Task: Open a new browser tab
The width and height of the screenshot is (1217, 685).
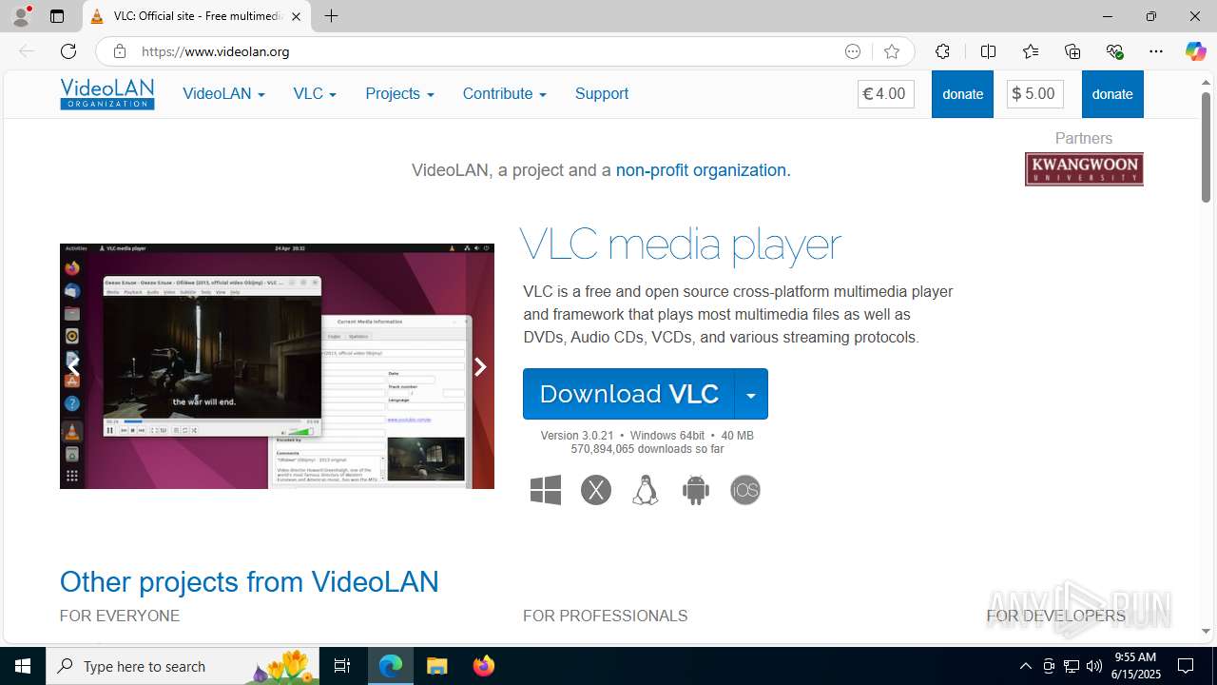Action: click(x=331, y=16)
